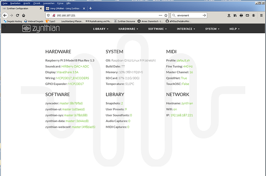Viewport: 266px width, 176px height.
Task: Click the QmidiNet True link
Action: 184,78
